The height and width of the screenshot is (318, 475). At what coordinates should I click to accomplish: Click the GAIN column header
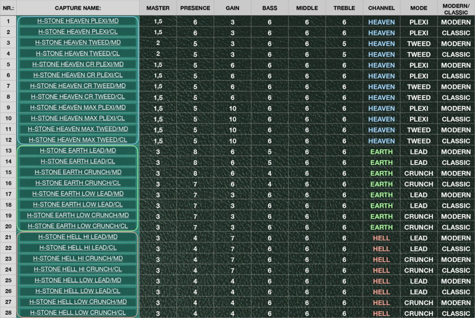click(x=232, y=8)
